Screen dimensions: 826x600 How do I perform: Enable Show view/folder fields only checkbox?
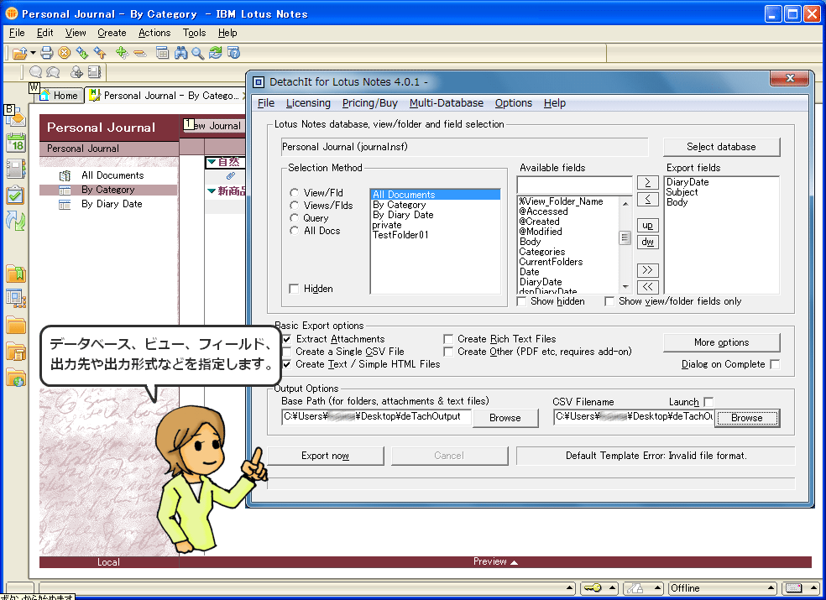click(609, 301)
